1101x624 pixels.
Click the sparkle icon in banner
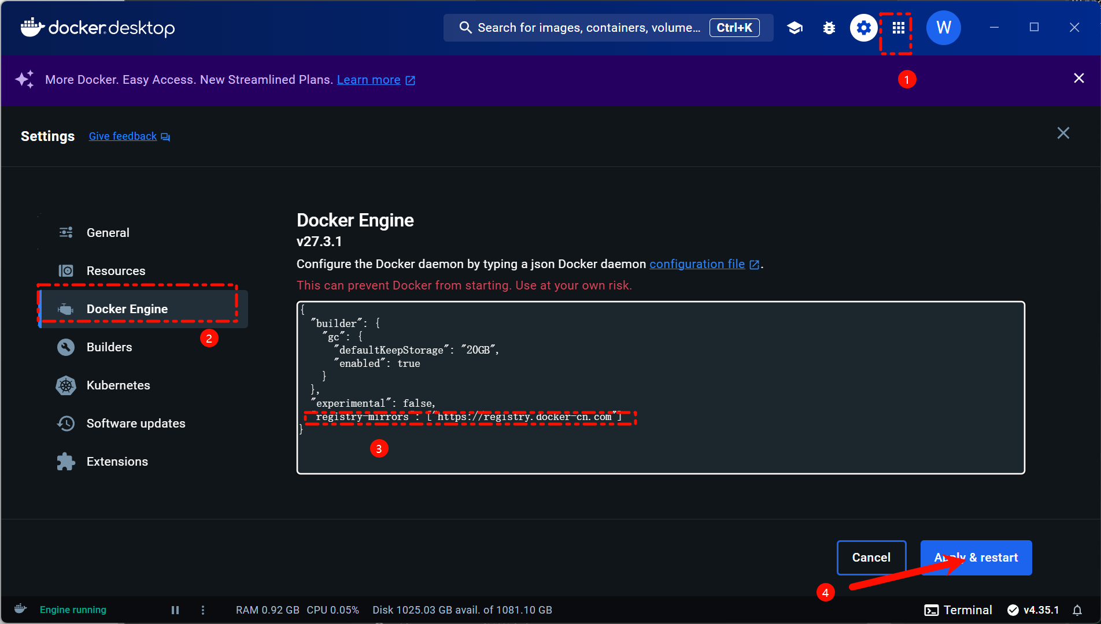[x=25, y=79]
